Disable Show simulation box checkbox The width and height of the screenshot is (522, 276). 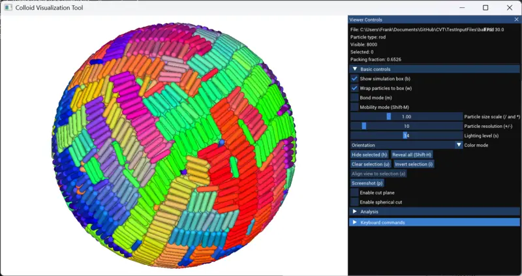(354, 78)
